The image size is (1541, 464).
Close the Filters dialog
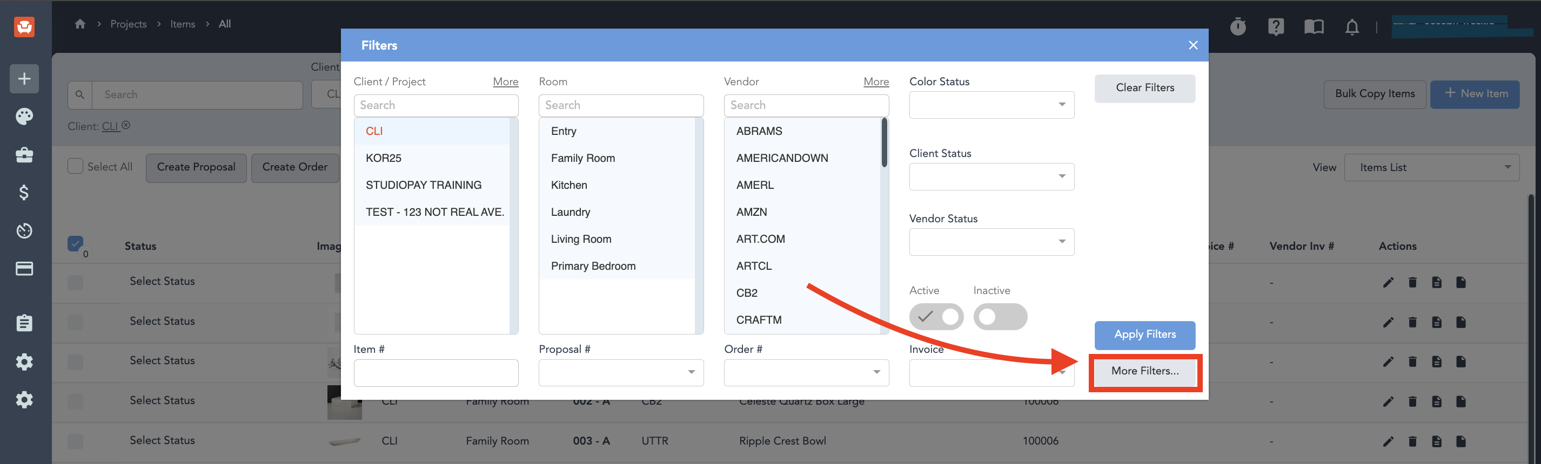pos(1193,45)
